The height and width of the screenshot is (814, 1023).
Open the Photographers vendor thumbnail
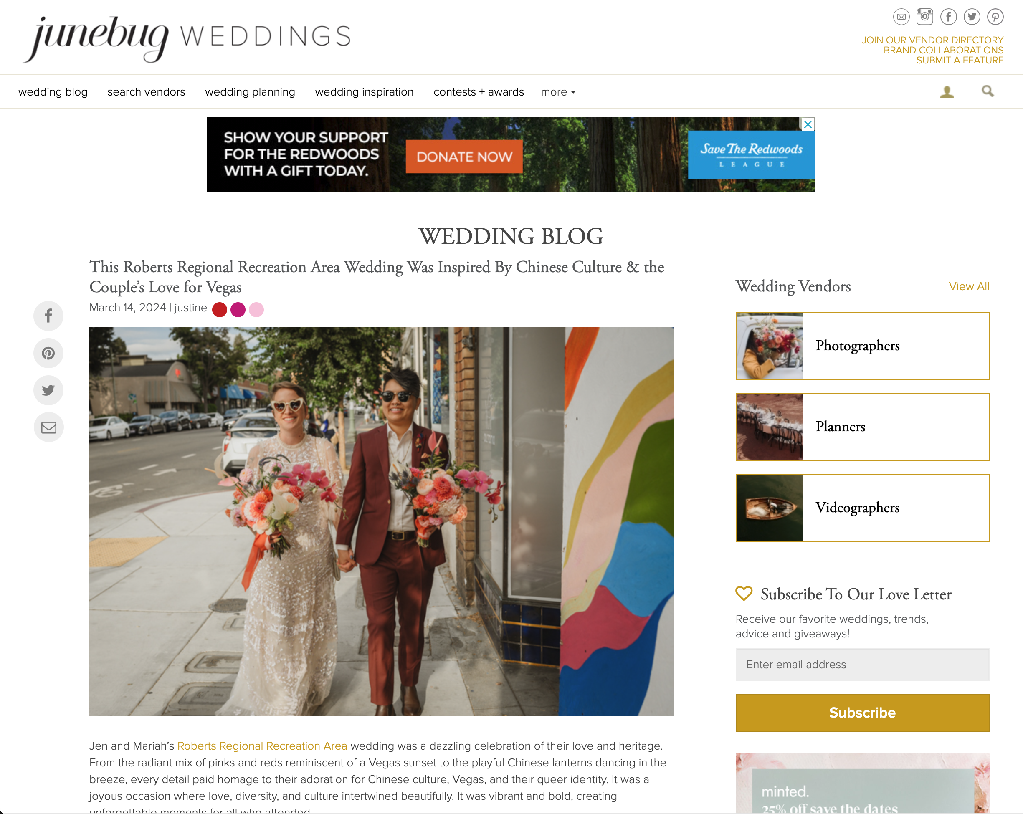[769, 346]
